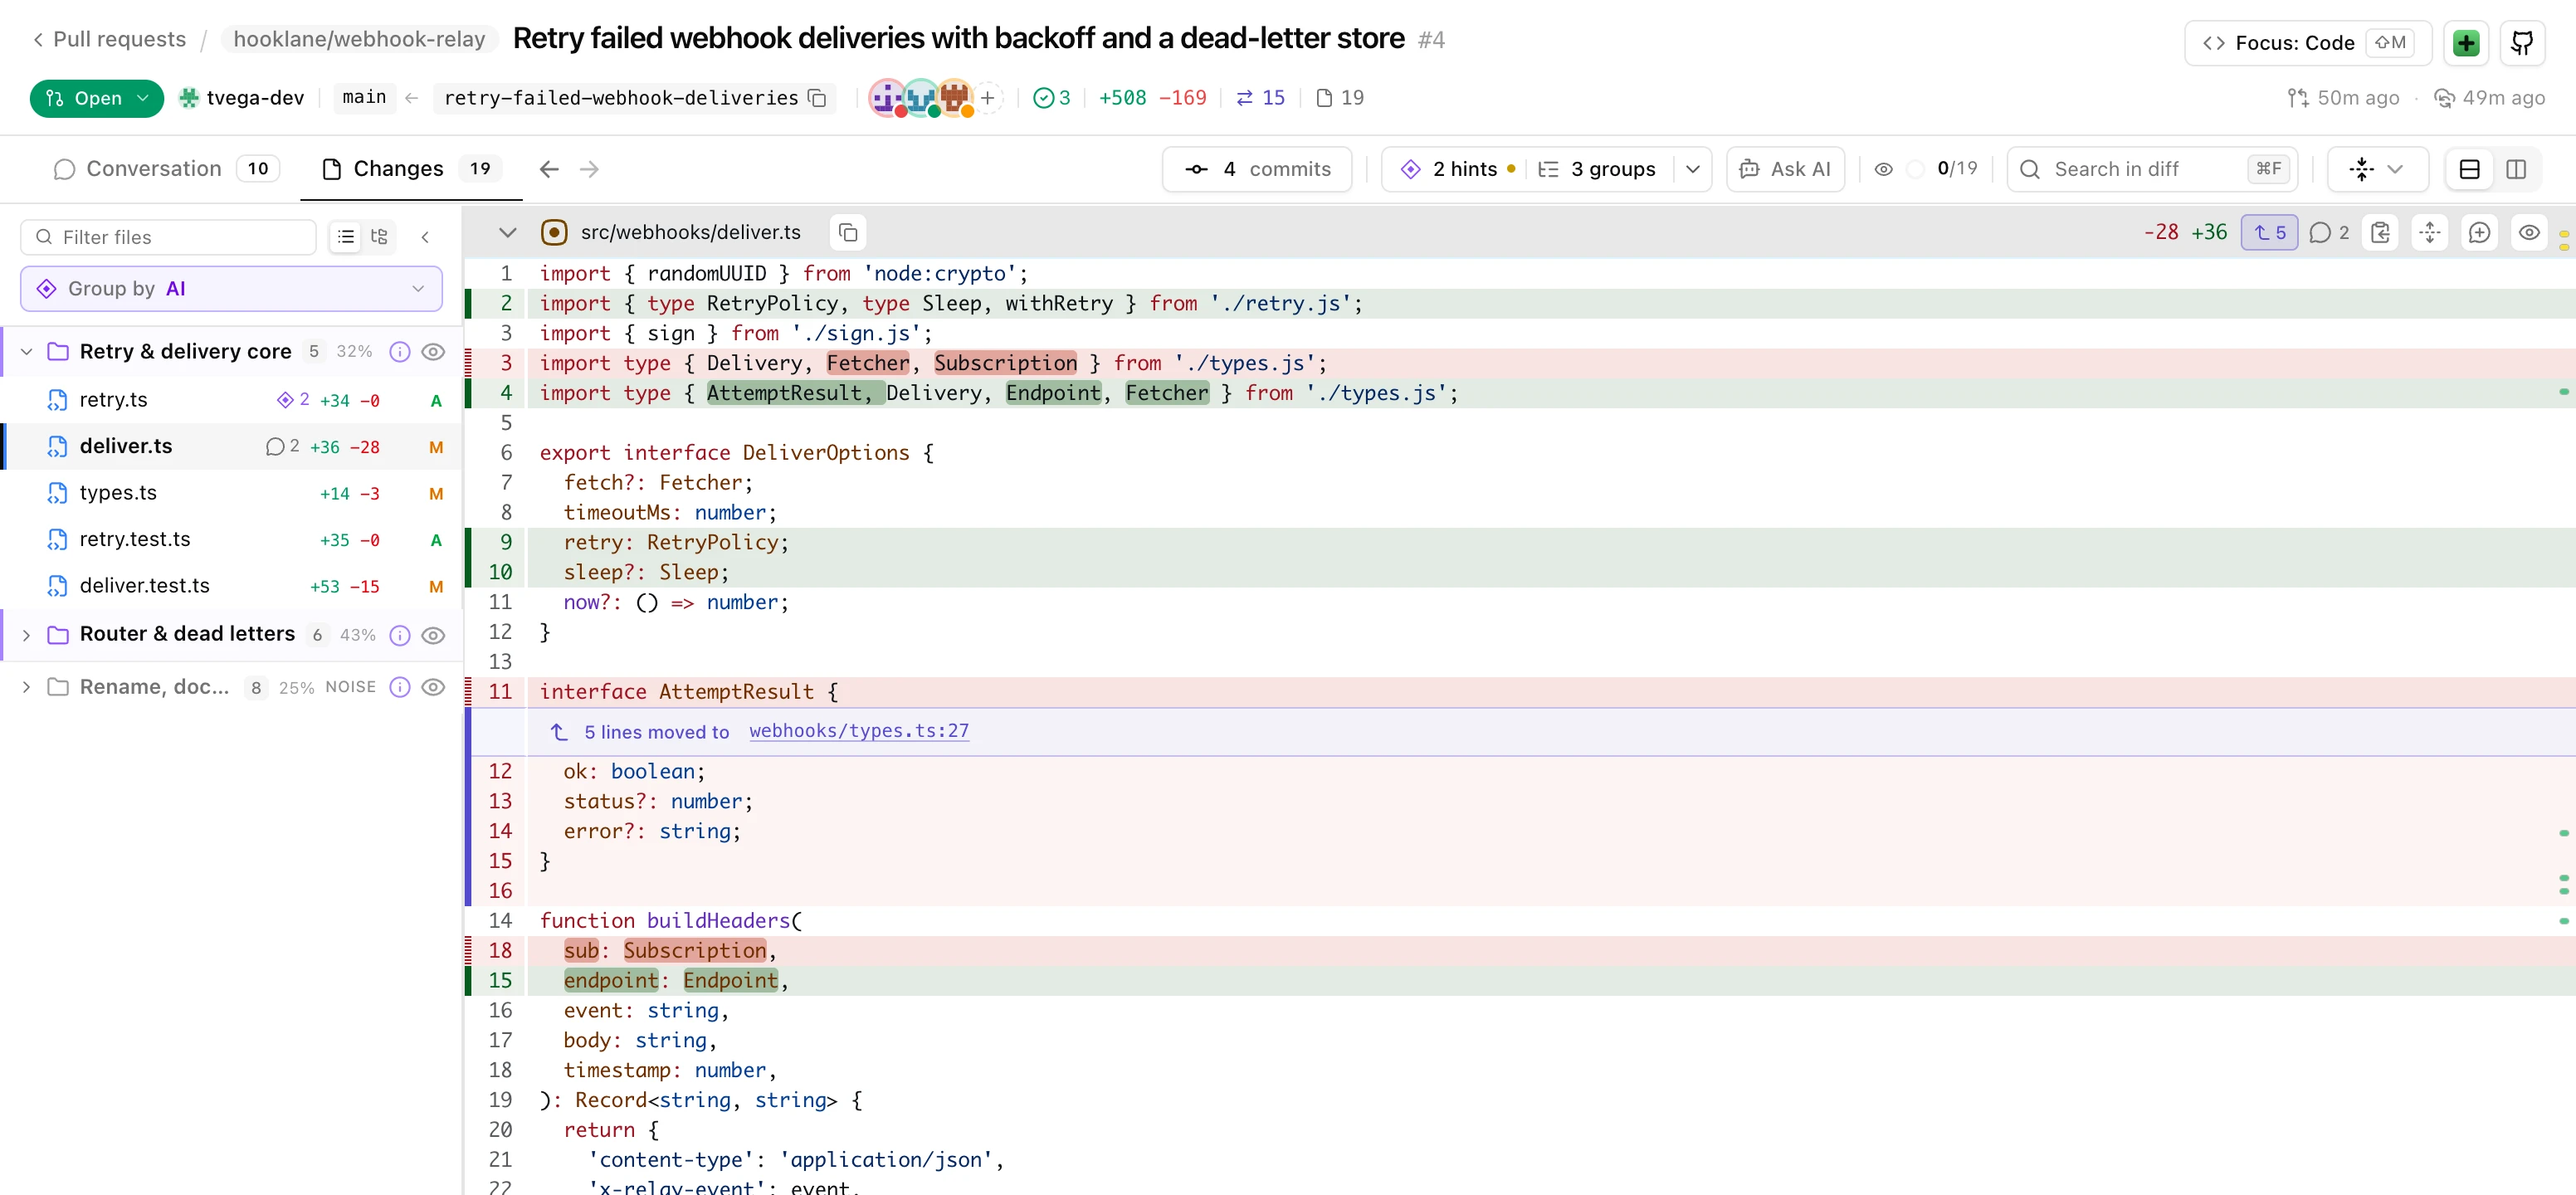The image size is (2576, 1195).
Task: Select retry.ts in the file list
Action: click(x=231, y=400)
